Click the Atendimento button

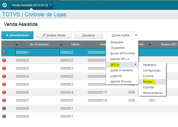(x=17, y=35)
